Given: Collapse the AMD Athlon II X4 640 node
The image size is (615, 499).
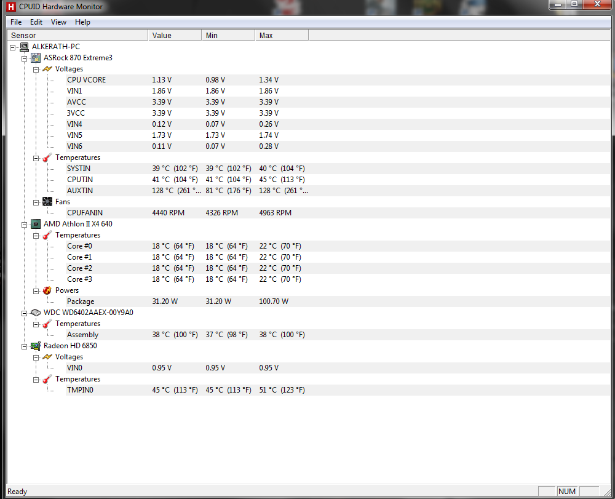Looking at the screenshot, I should 25,225.
